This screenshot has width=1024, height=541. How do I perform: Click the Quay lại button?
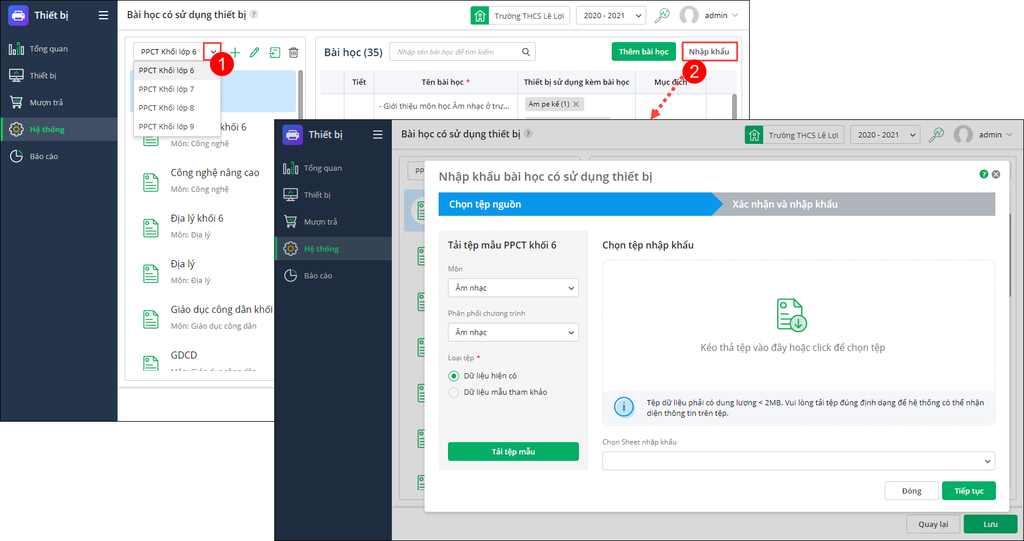[933, 524]
